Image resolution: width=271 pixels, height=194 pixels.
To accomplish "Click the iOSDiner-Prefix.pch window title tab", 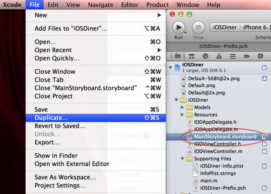I will tap(223, 47).
